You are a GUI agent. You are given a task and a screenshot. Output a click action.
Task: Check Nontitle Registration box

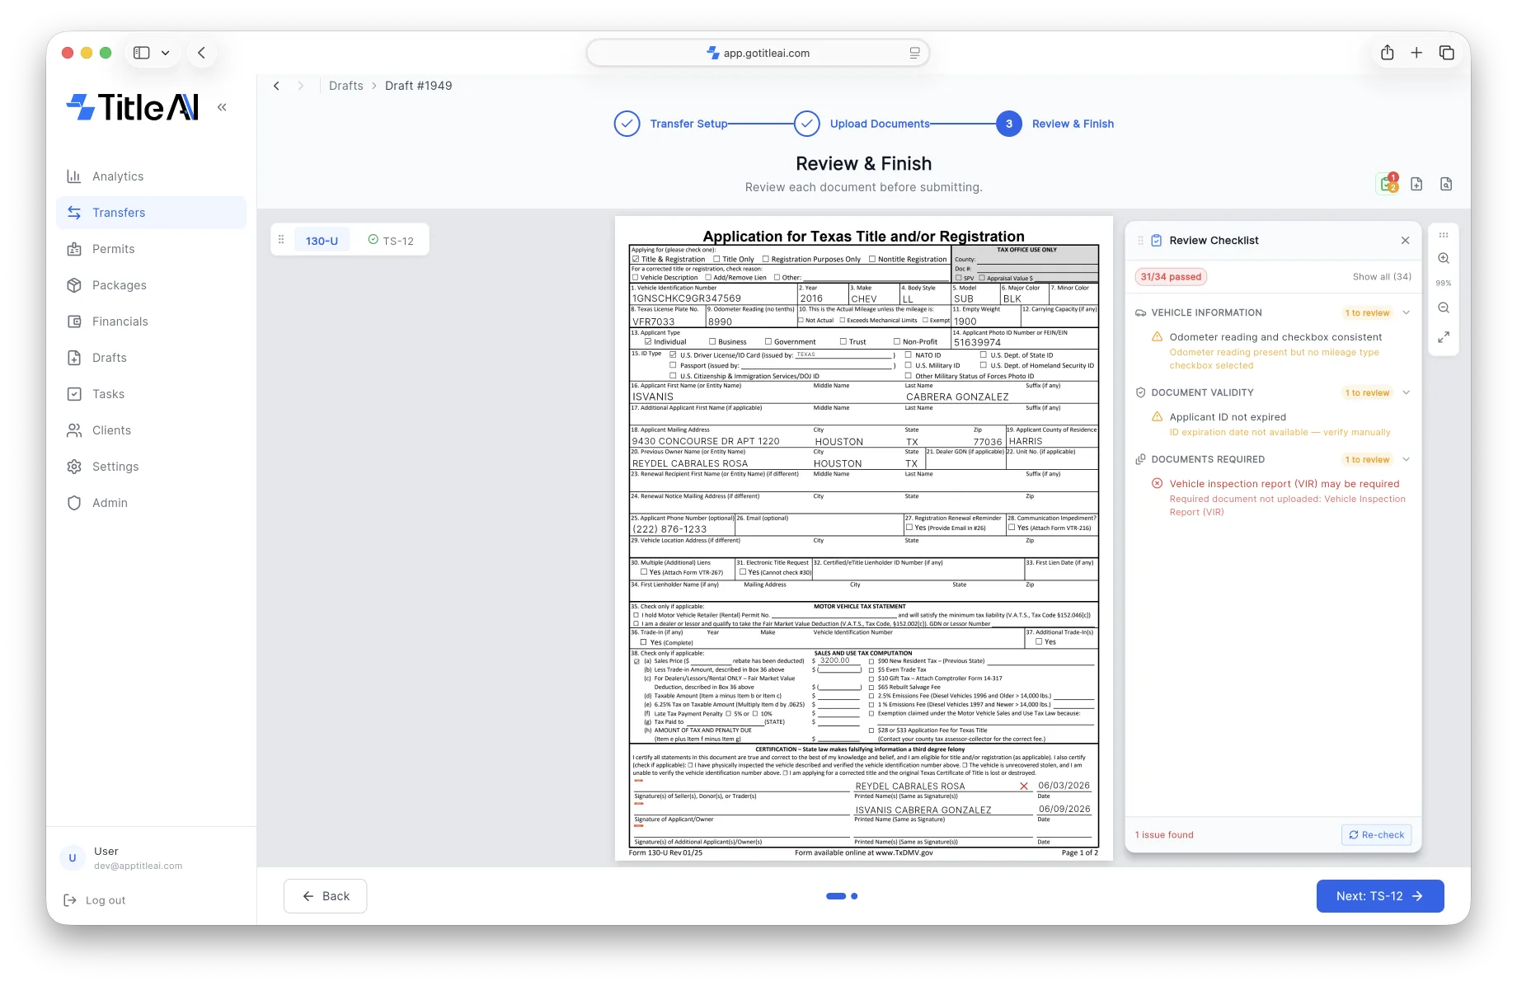coord(872,259)
